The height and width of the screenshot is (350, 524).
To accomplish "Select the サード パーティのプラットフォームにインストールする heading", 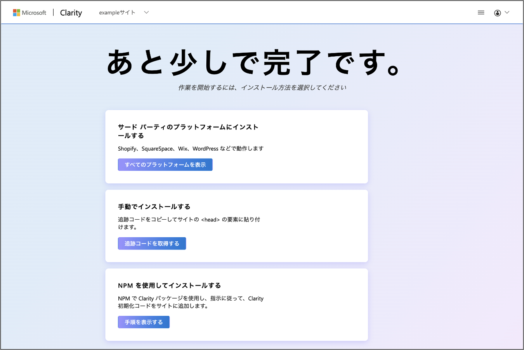I will 188,131.
